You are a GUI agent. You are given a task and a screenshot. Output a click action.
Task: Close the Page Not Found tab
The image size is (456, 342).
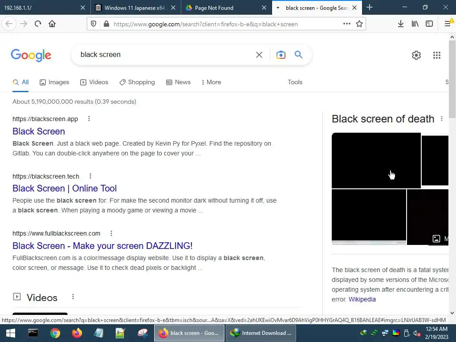pyautogui.click(x=264, y=8)
